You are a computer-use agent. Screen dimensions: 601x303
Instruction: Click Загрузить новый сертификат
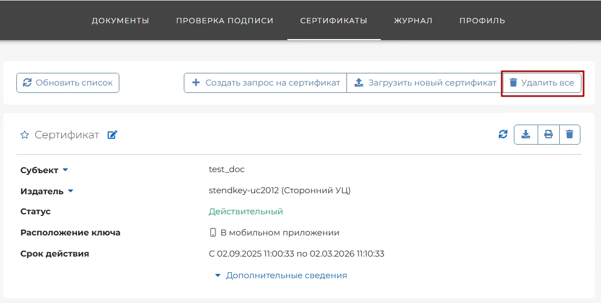click(425, 83)
